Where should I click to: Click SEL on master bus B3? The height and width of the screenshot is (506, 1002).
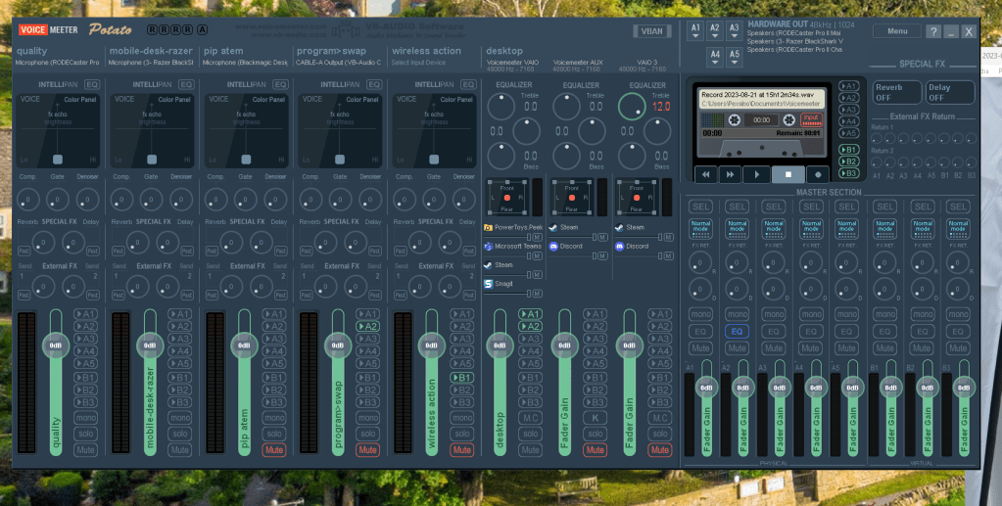958,207
